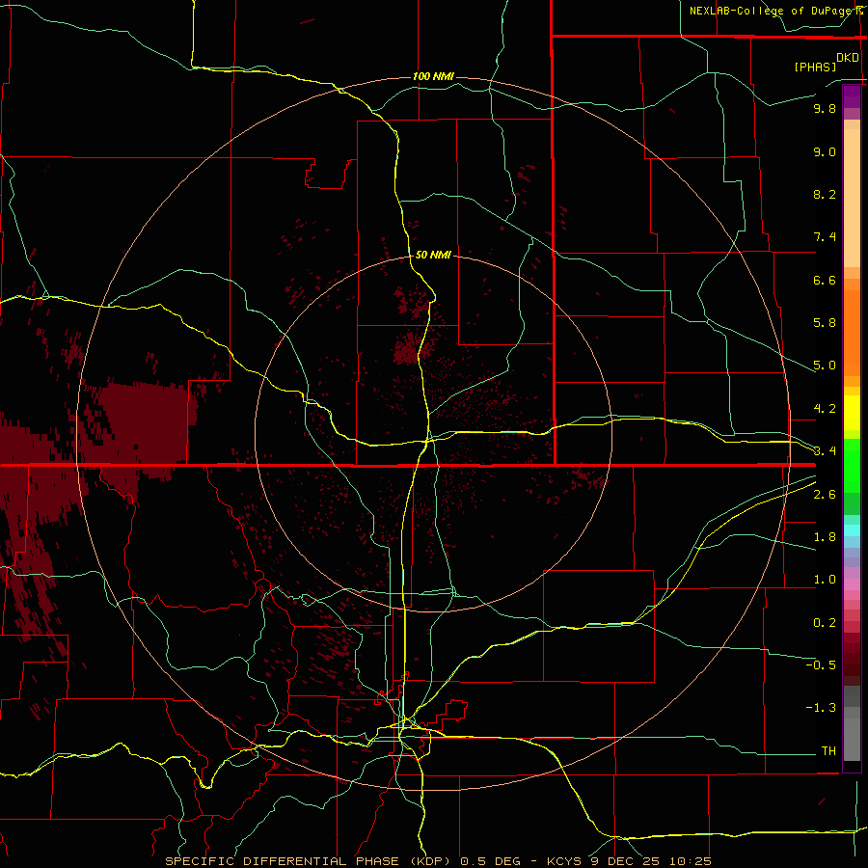Image resolution: width=868 pixels, height=868 pixels.
Task: Select the 3.4 legend value
Action: (825, 451)
